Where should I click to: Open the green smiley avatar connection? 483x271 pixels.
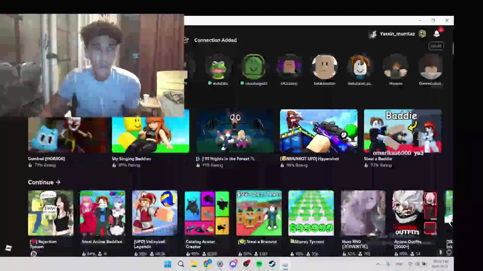click(254, 67)
